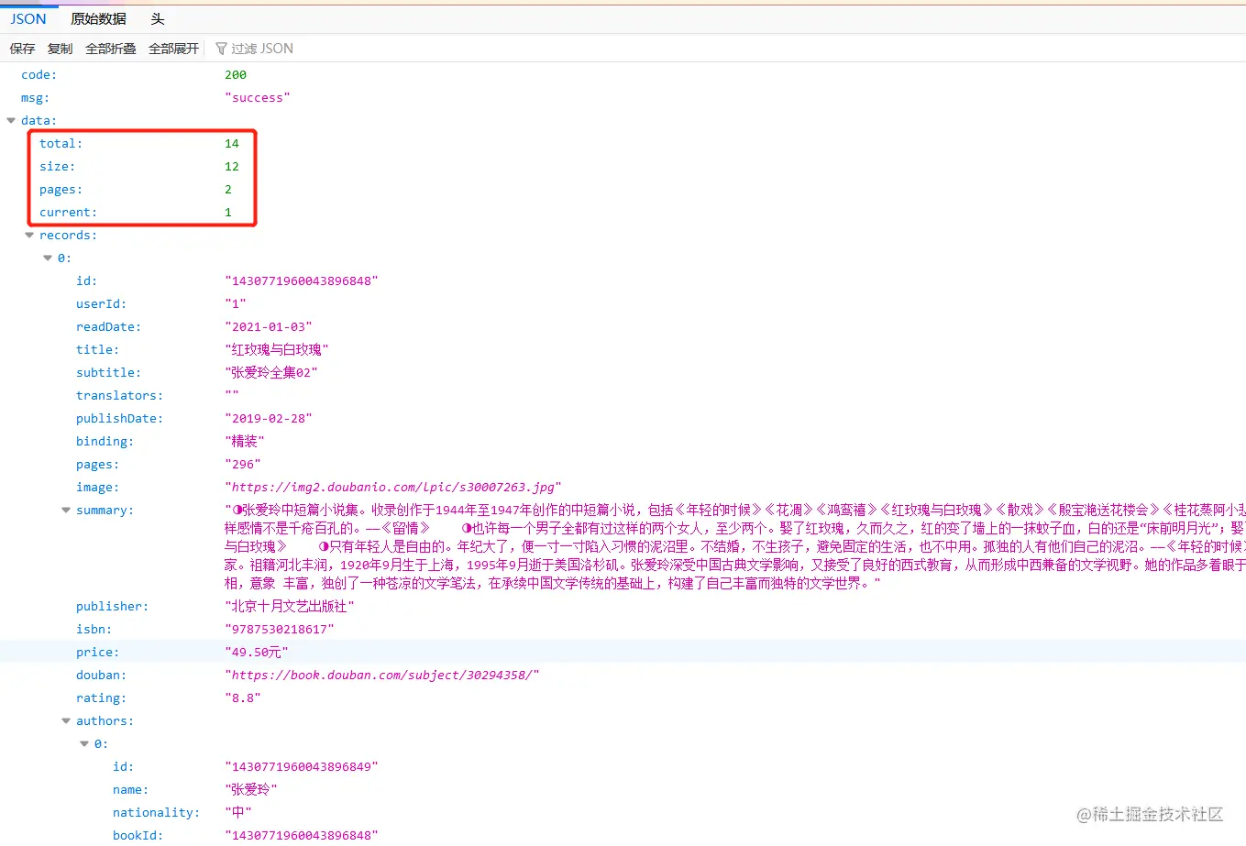Select the pages value "296"

tap(243, 465)
